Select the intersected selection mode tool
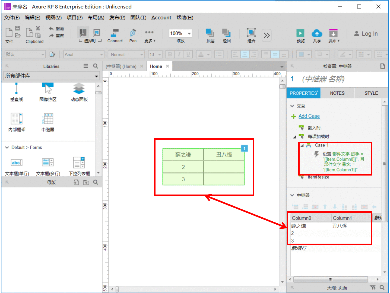 (x=83, y=33)
